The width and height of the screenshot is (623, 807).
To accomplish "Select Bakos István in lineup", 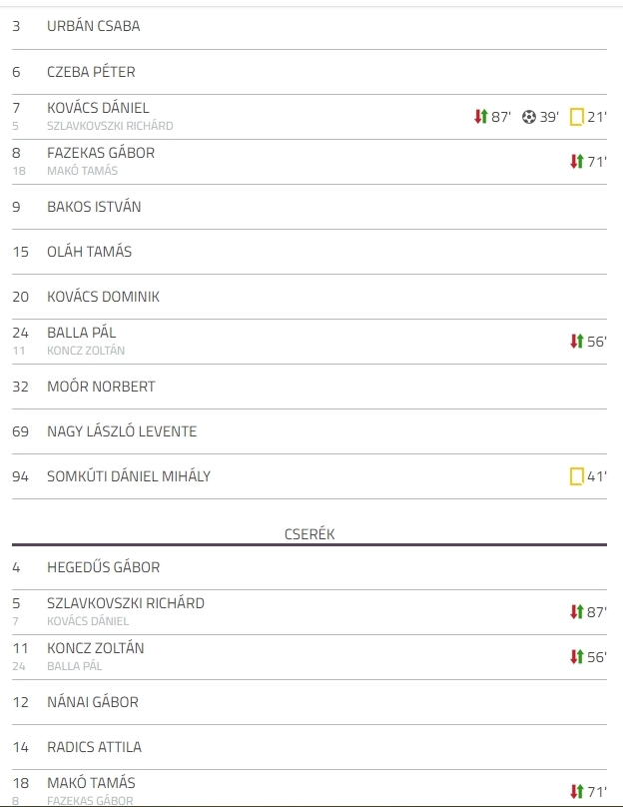I will (94, 207).
